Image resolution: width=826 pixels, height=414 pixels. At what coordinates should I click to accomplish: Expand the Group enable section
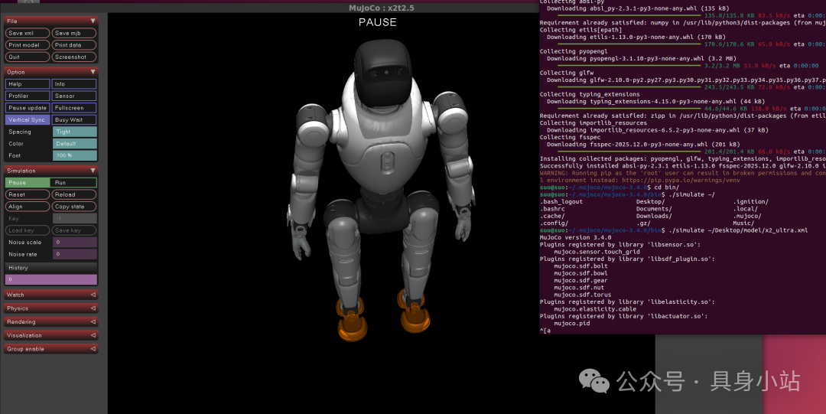coord(51,349)
